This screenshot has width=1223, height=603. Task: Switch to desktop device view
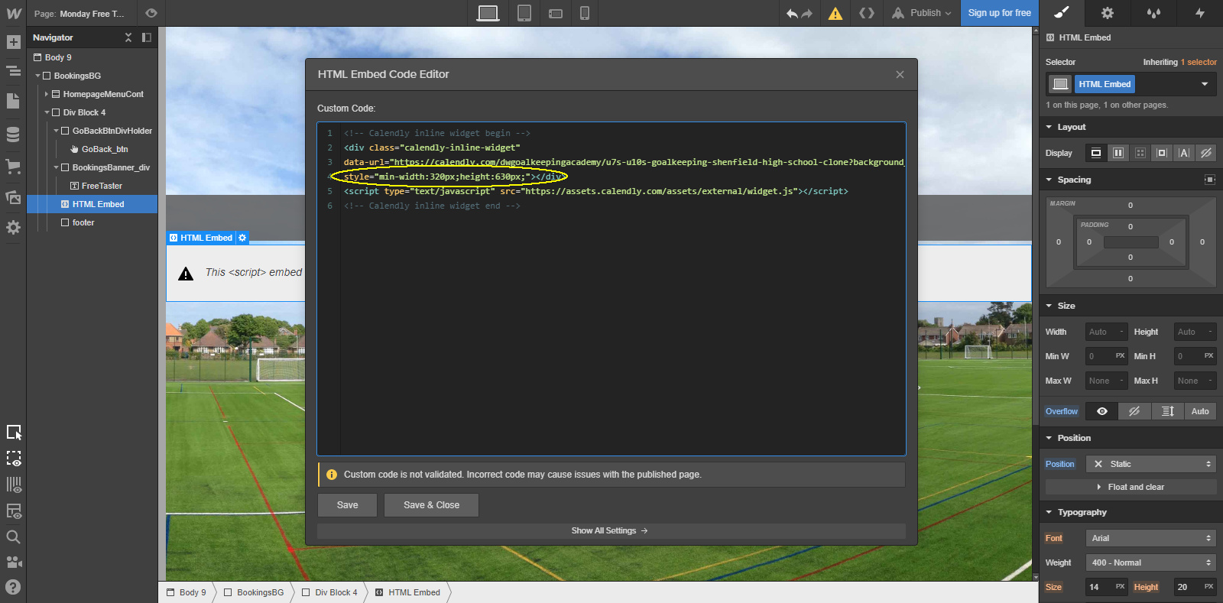(488, 13)
